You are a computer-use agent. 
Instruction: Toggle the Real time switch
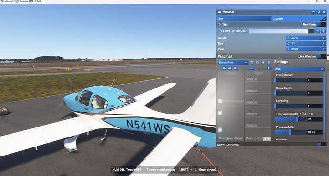point(321,24)
